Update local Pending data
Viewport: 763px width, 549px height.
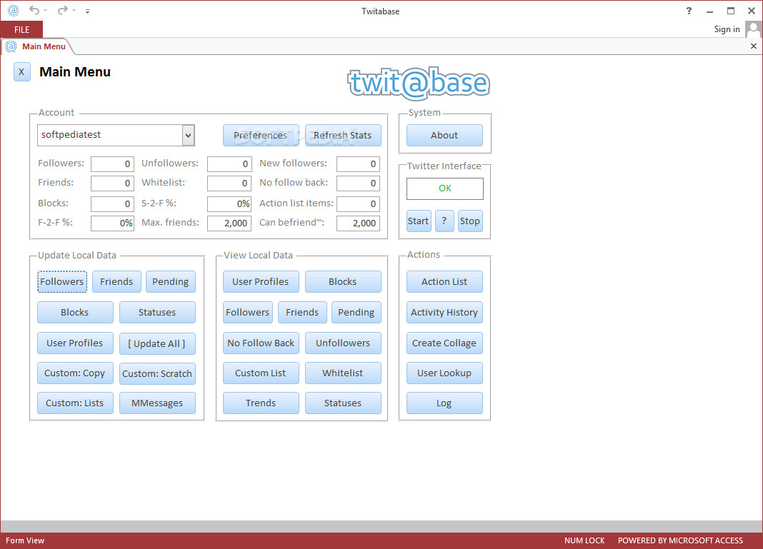pyautogui.click(x=171, y=282)
